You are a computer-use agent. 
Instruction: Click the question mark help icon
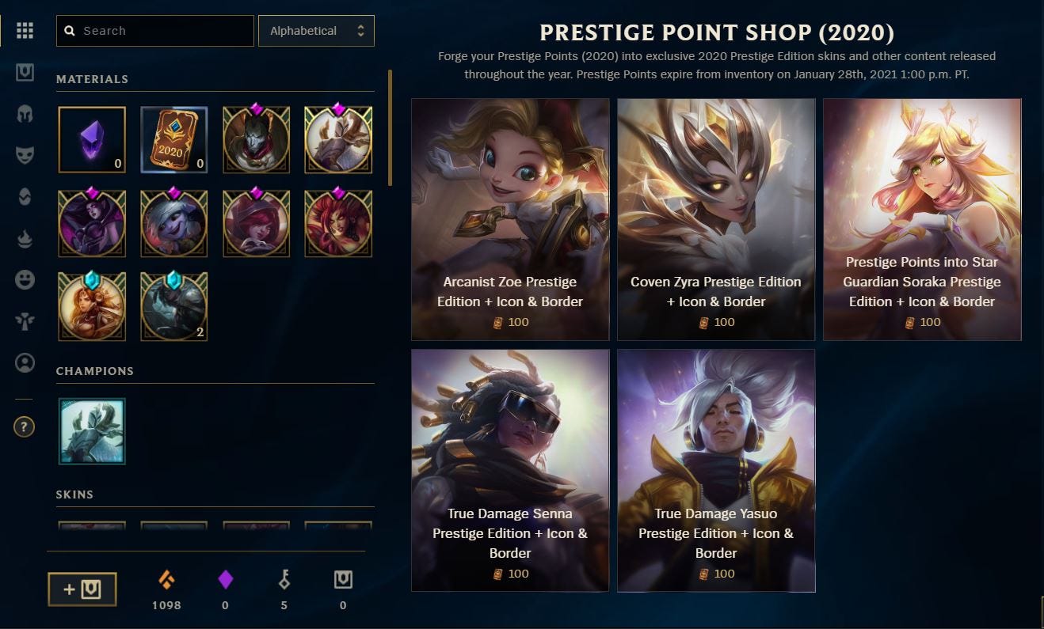(25, 427)
